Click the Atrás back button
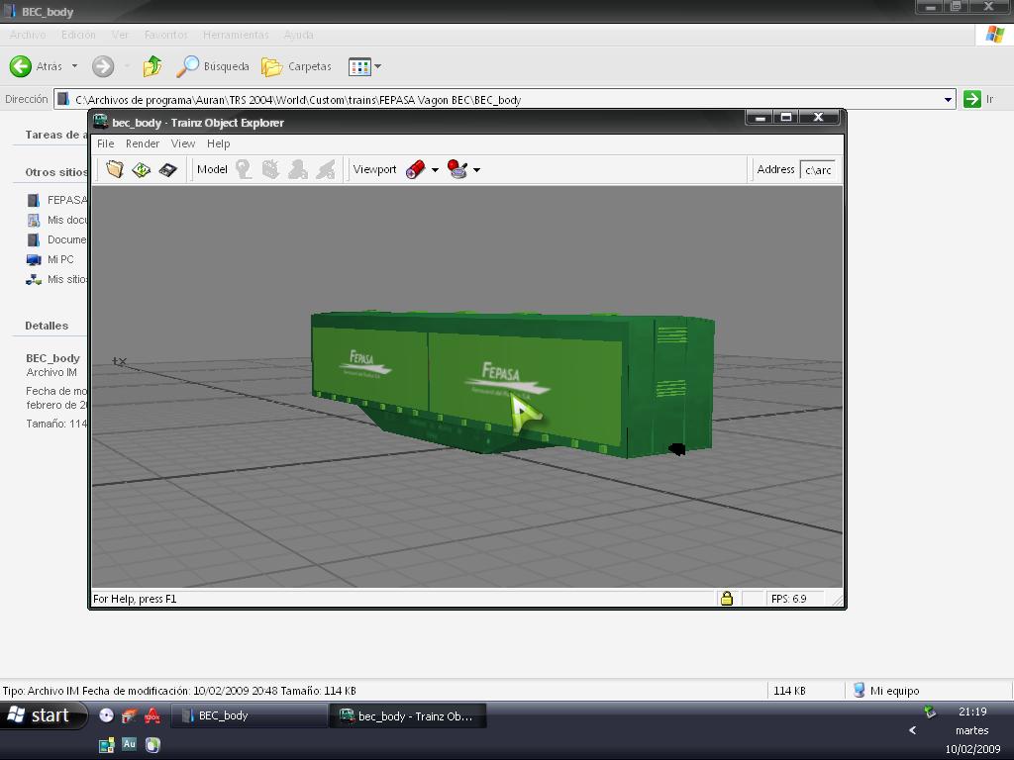Image resolution: width=1014 pixels, height=760 pixels. coord(37,66)
